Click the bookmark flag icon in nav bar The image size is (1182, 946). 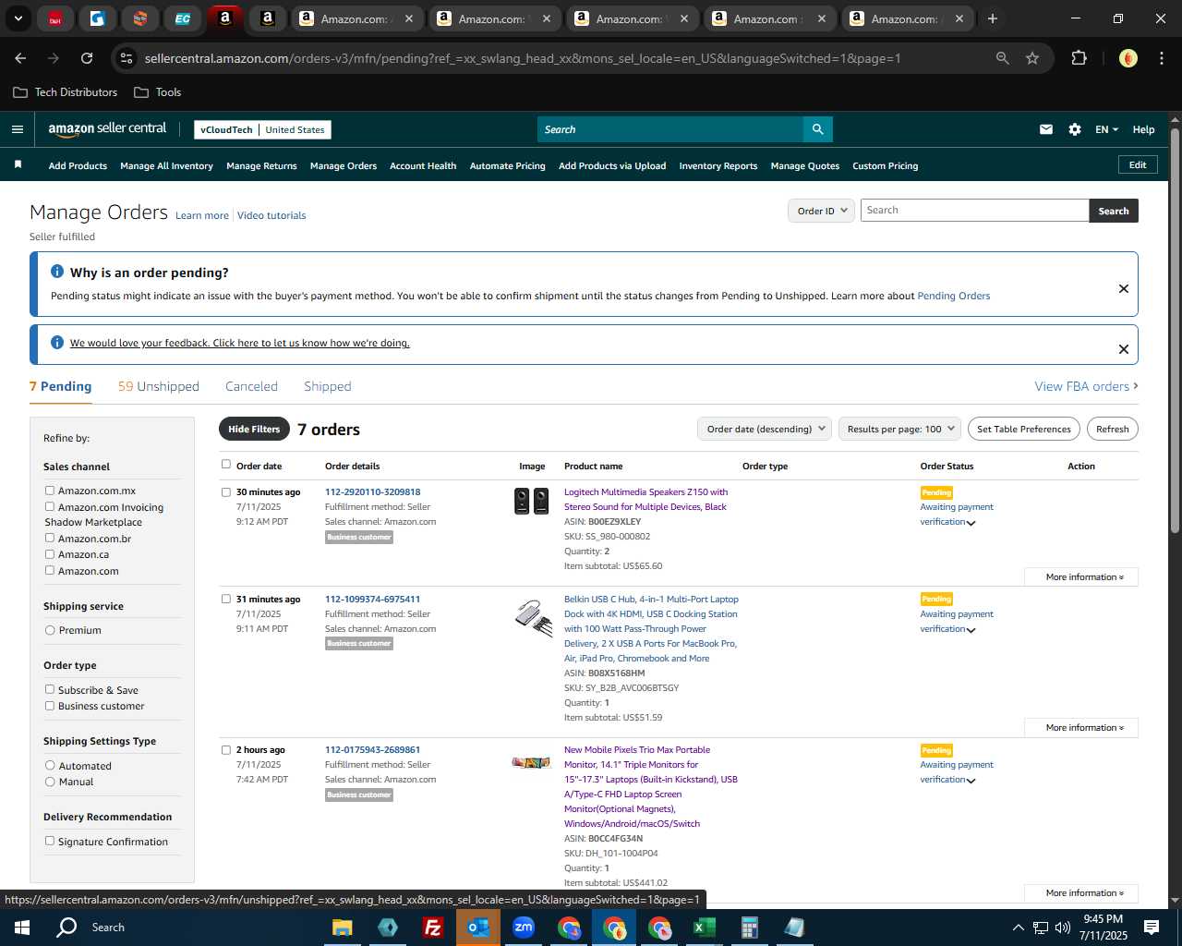[x=18, y=164]
